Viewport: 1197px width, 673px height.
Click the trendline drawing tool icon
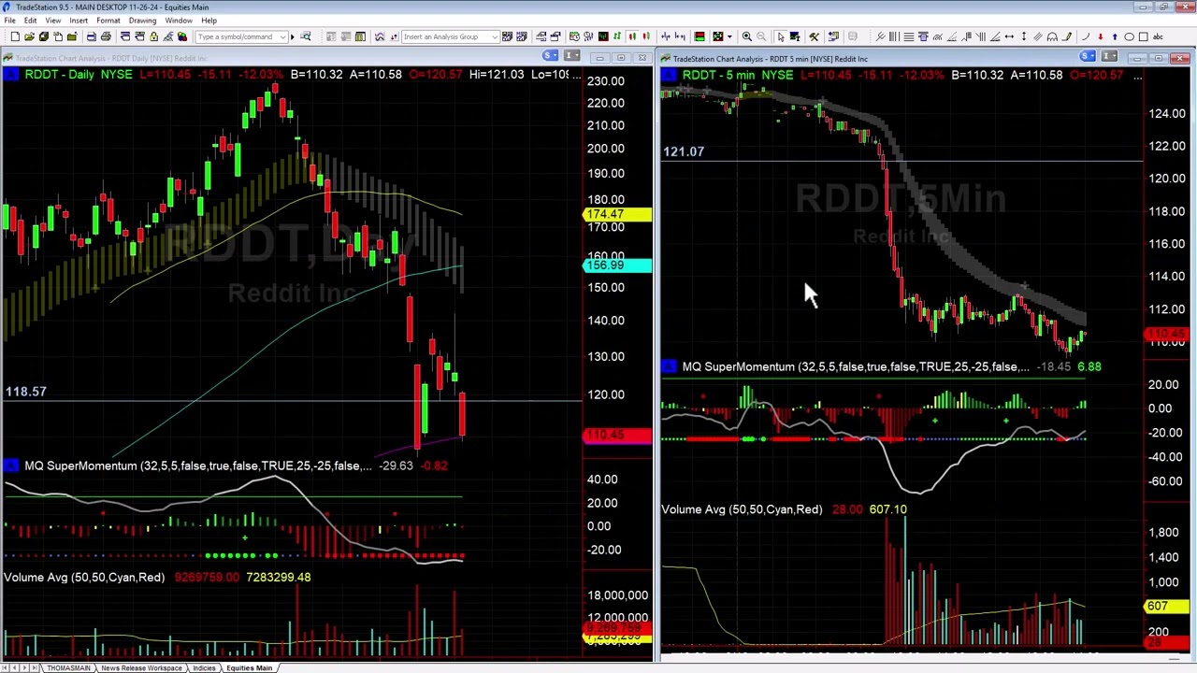[881, 36]
